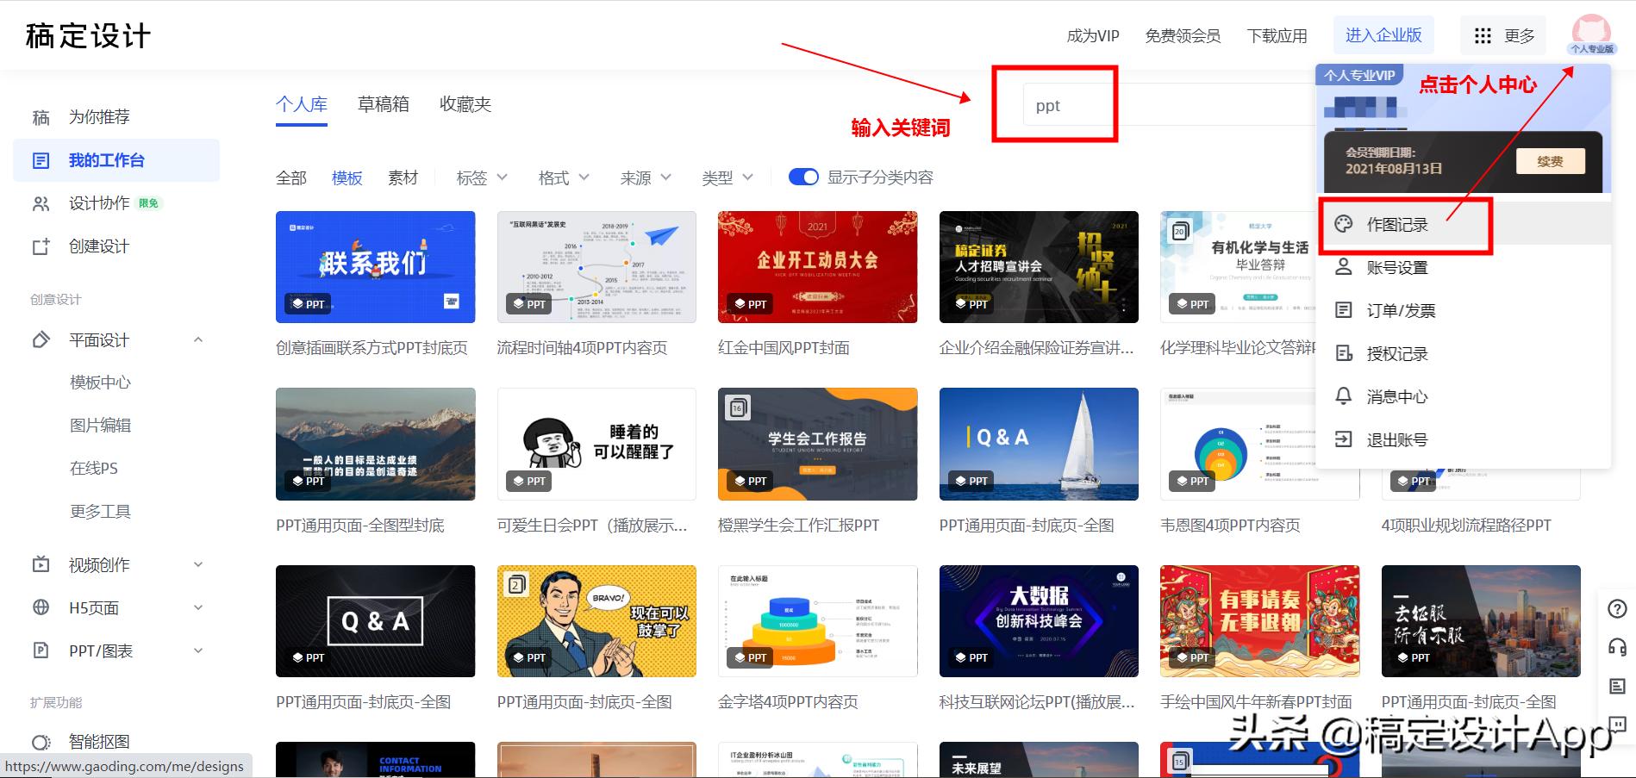Click the search input containing ppt

[1069, 104]
